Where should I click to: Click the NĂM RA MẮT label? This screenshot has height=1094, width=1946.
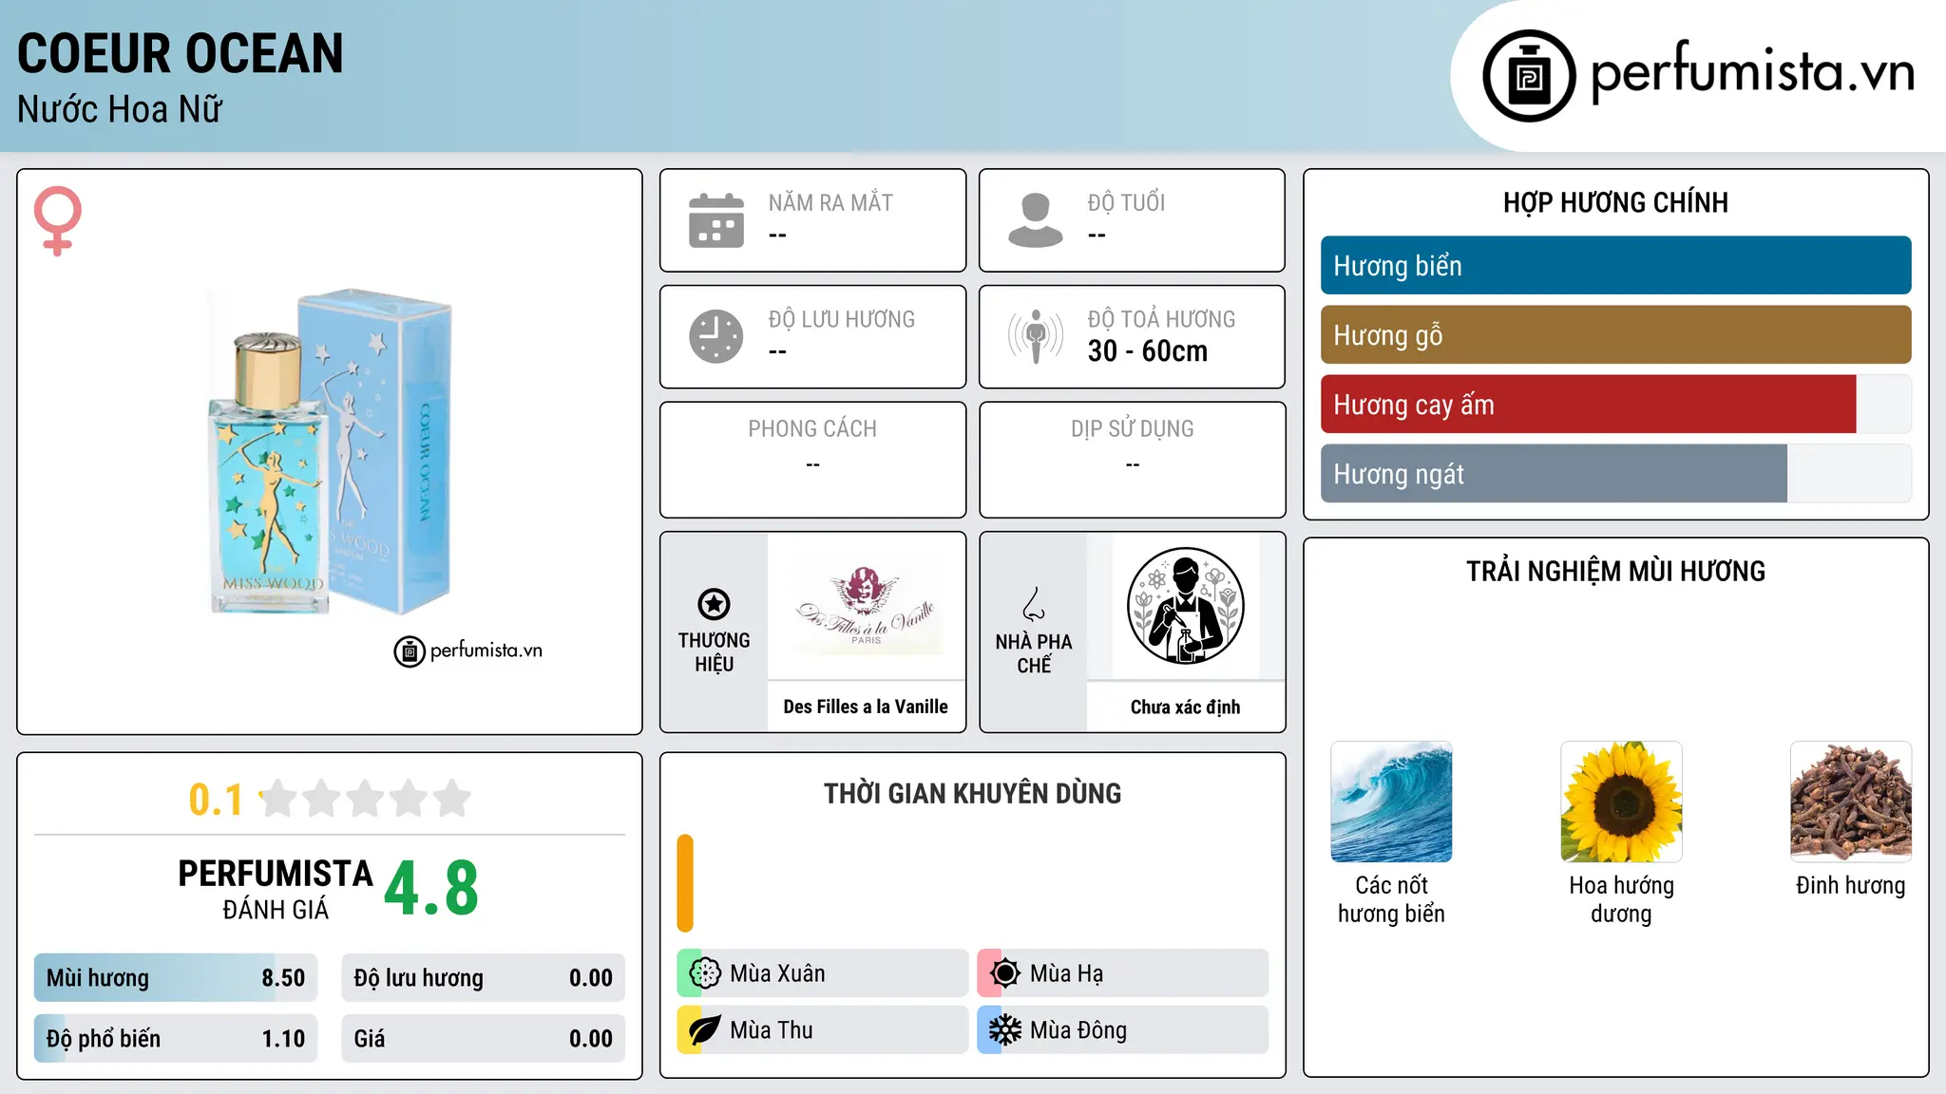[830, 203]
